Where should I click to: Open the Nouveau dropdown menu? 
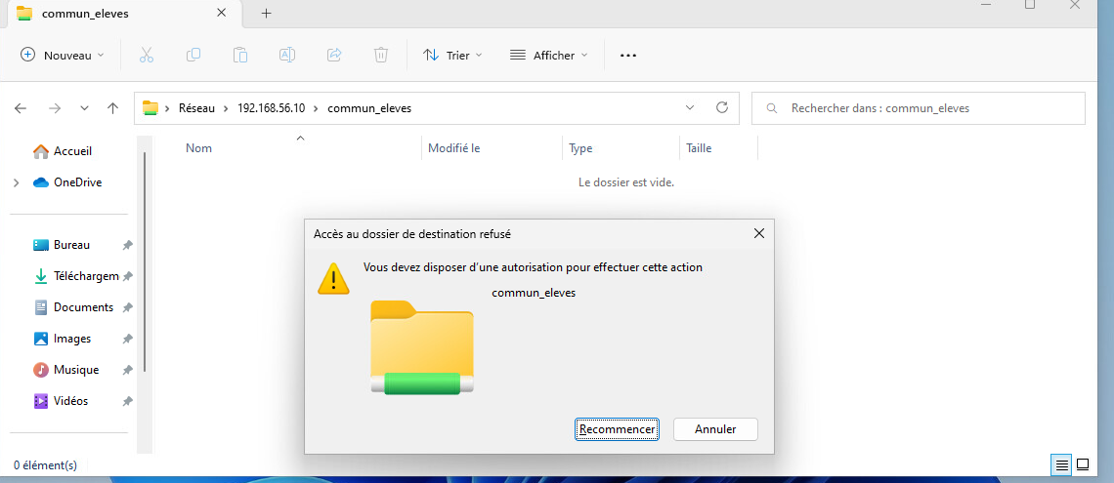[63, 56]
